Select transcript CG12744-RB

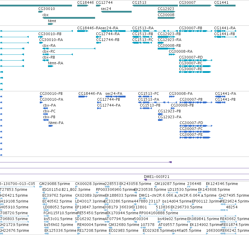point(108,40)
